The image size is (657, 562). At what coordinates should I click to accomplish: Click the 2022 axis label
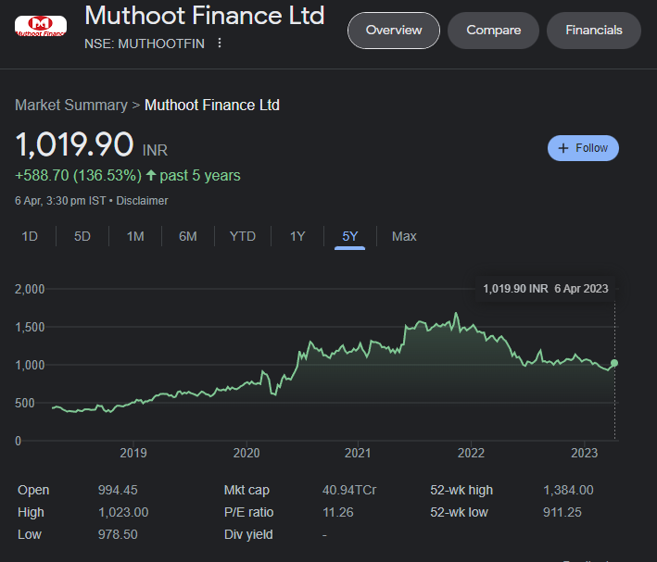(471, 453)
